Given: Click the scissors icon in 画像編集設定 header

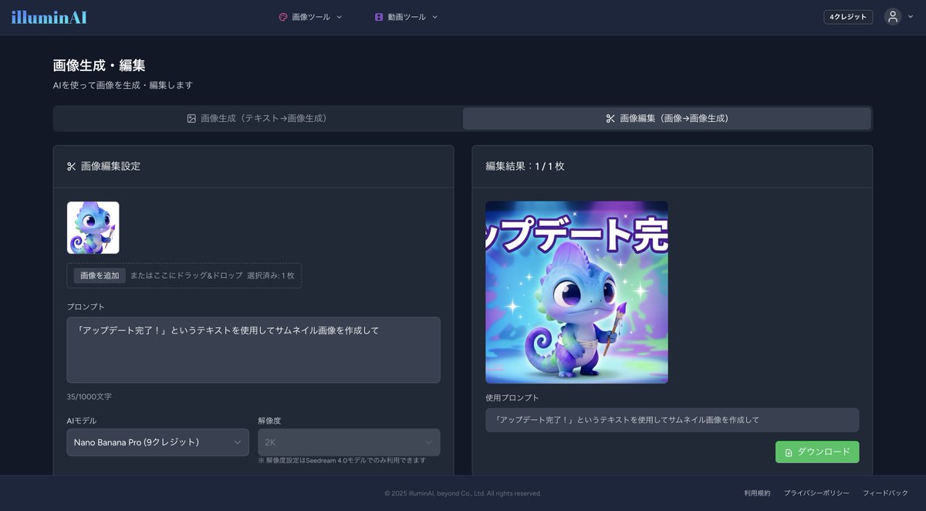Looking at the screenshot, I should tap(72, 166).
